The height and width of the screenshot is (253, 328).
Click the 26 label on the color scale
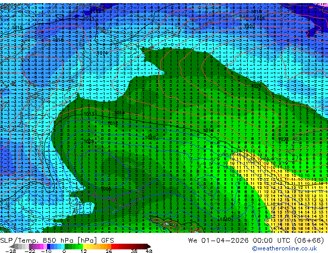(x=109, y=251)
